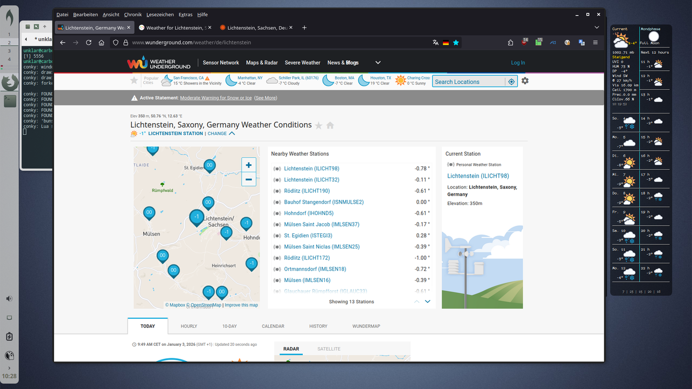This screenshot has height=389, width=692.
Task: Set Lichtenstein as home location icon
Action: (330, 125)
